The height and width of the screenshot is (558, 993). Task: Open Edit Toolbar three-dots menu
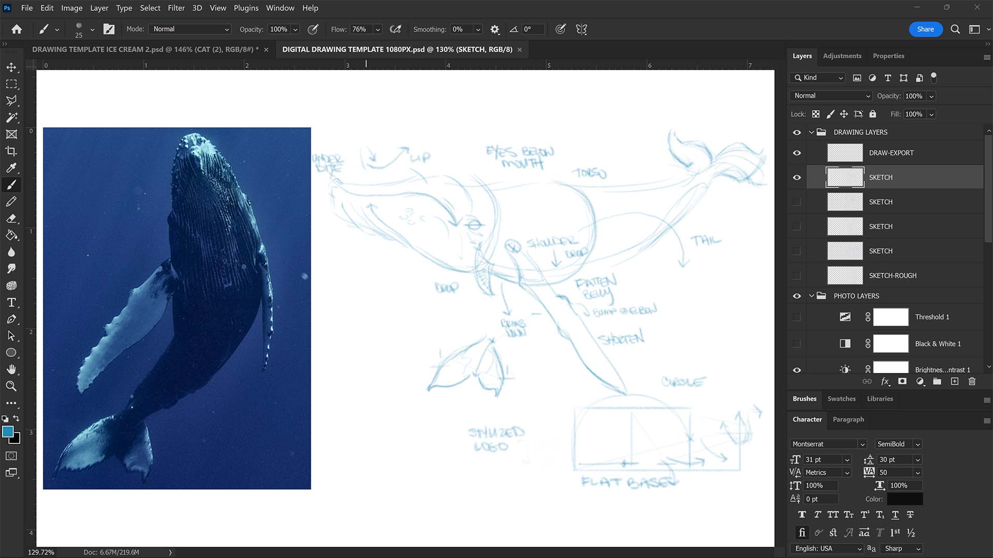(11, 403)
